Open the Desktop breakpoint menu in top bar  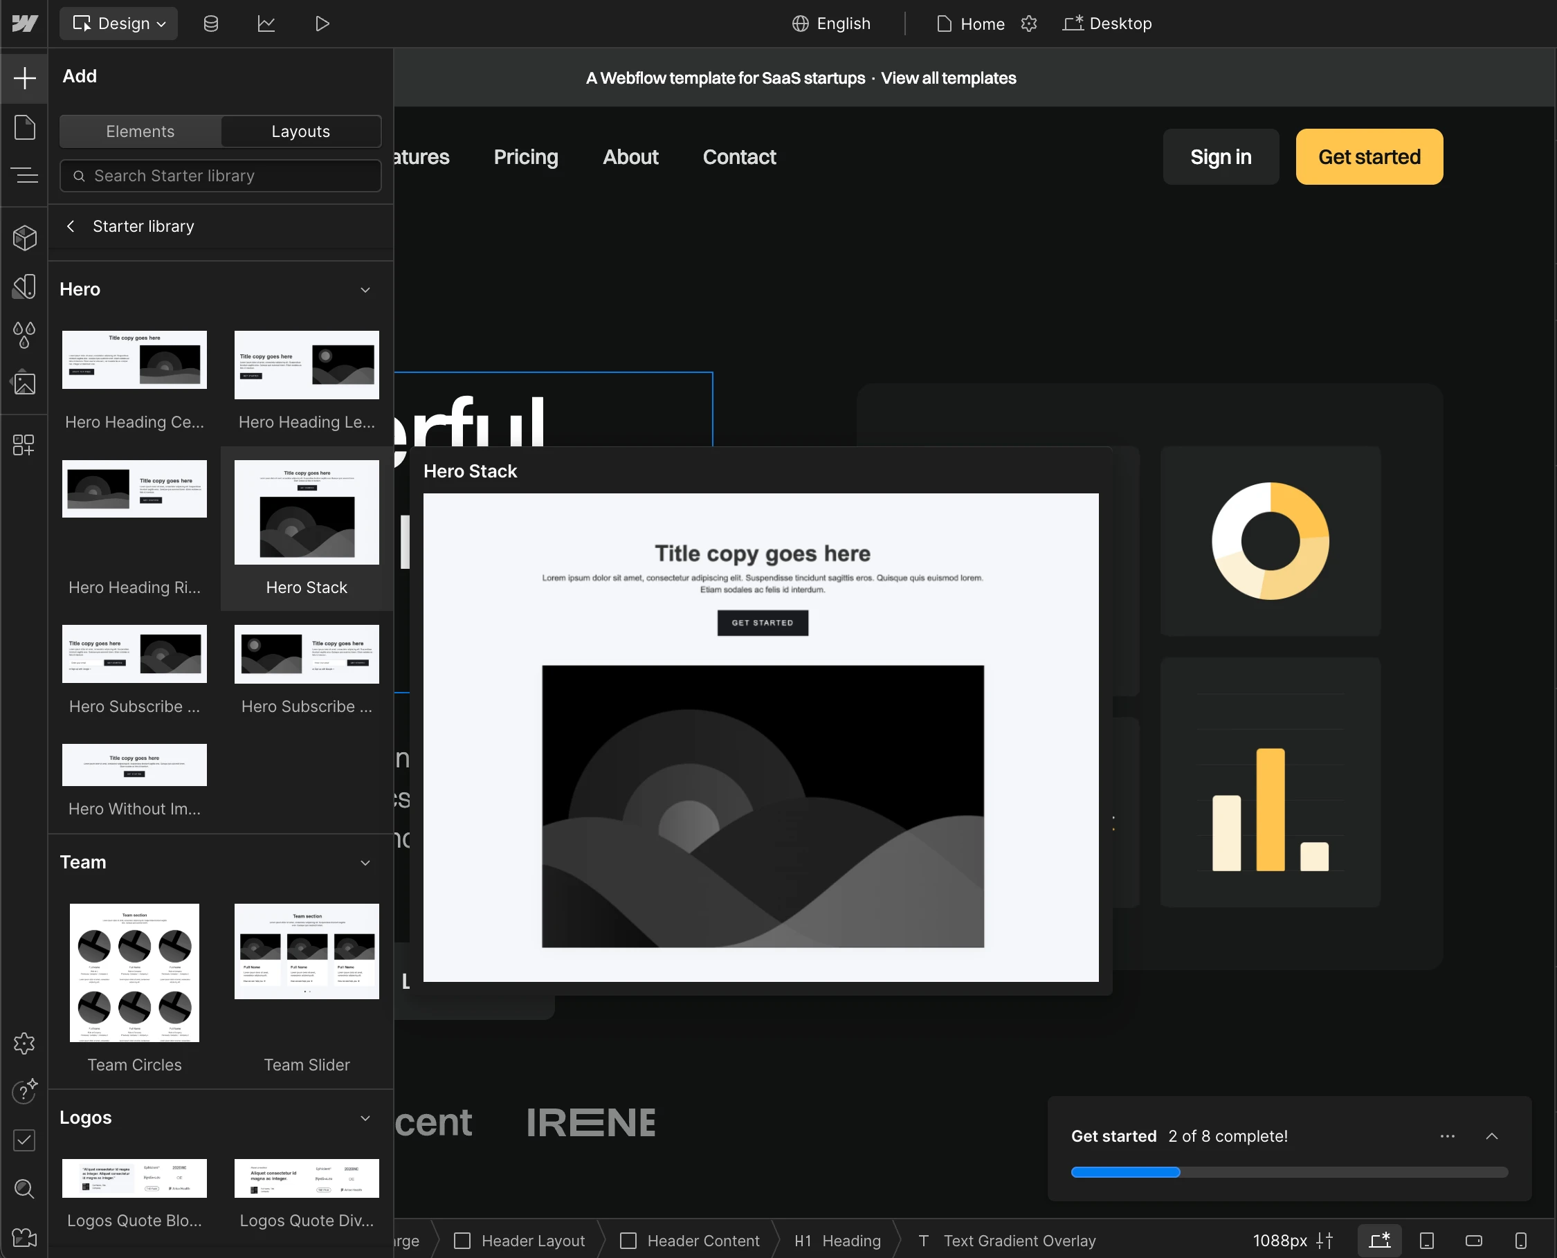pyautogui.click(x=1107, y=24)
